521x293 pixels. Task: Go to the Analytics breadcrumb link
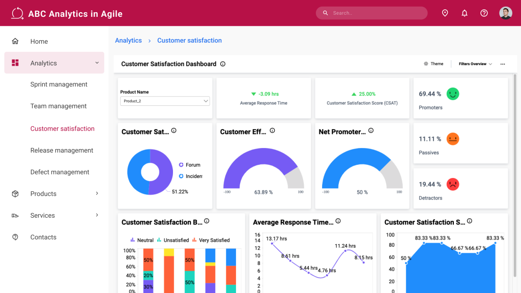tap(128, 41)
